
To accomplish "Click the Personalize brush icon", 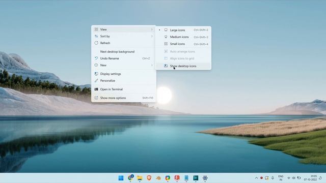I will point(96,80).
